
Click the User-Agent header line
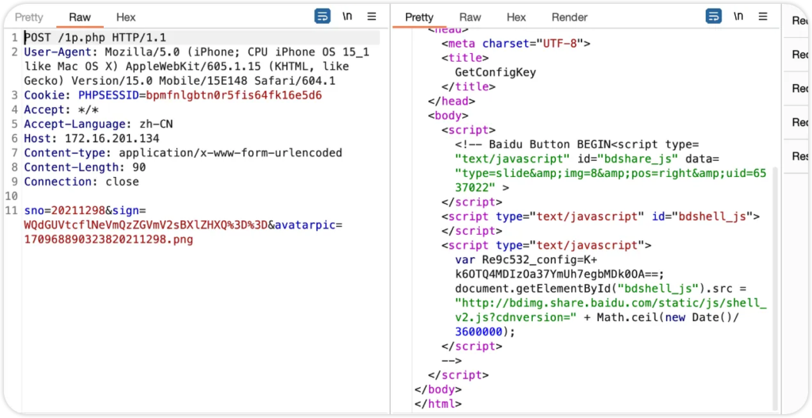tap(197, 67)
